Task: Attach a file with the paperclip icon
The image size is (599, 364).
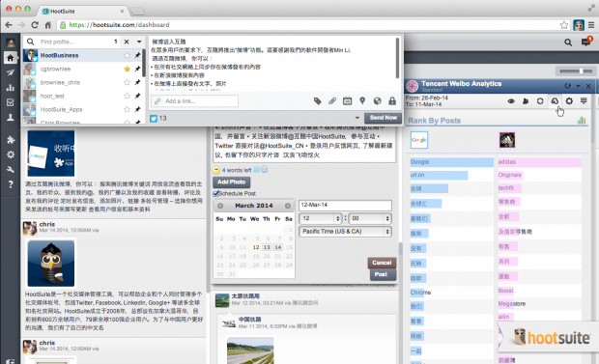Action: point(332,101)
